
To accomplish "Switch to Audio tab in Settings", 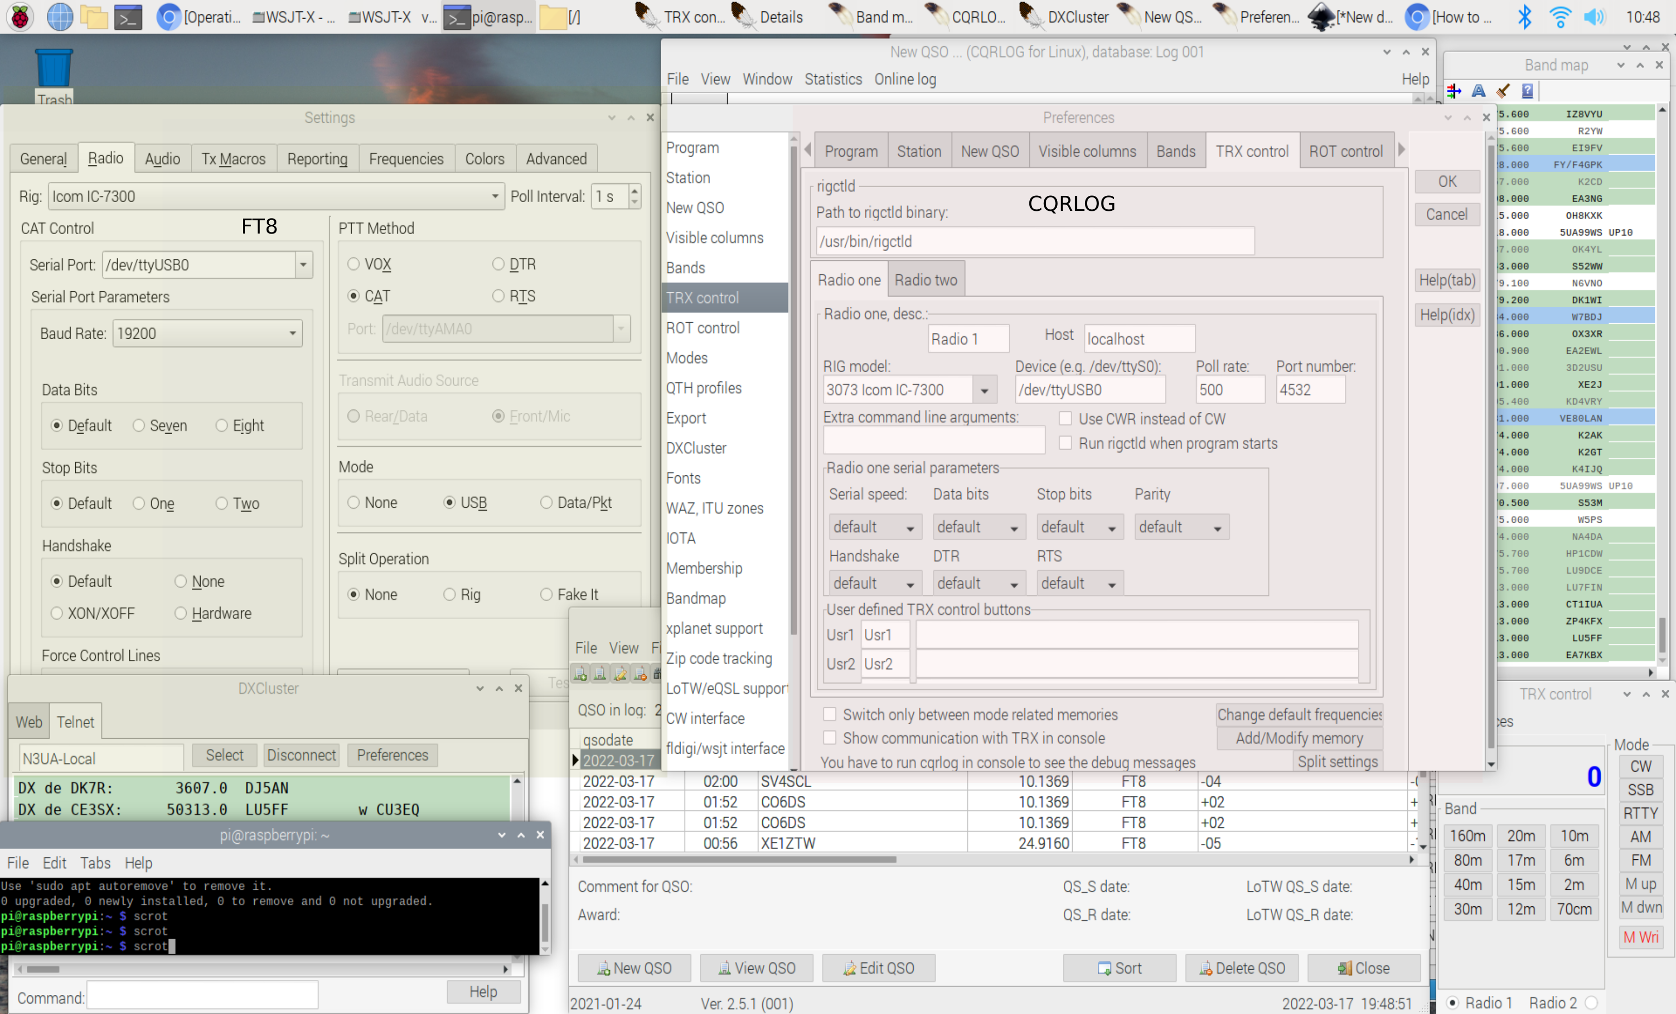I will [x=162, y=158].
